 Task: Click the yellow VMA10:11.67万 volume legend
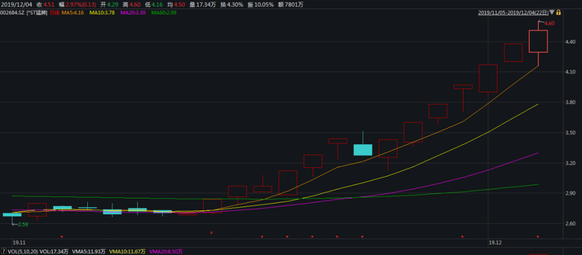127,251
